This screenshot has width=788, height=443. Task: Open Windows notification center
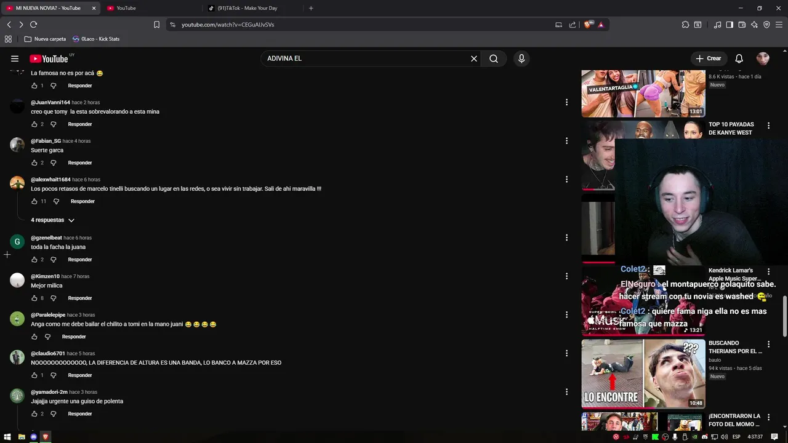pos(774,437)
